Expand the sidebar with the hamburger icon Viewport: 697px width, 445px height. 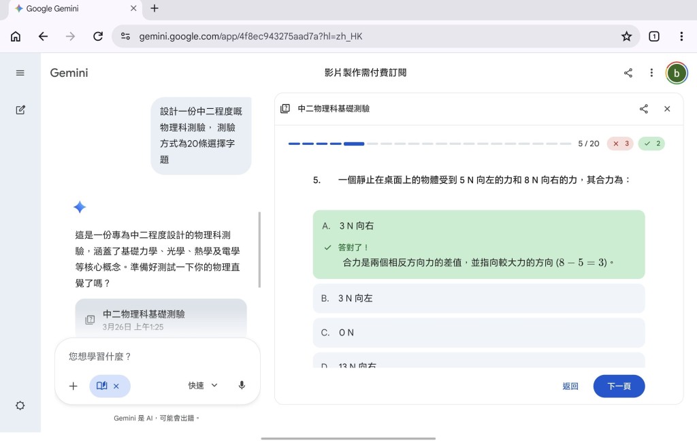20,73
